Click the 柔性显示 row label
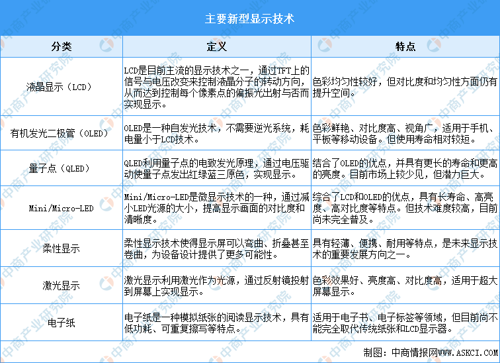Screen dimensions: 500x363 (x=62, y=249)
